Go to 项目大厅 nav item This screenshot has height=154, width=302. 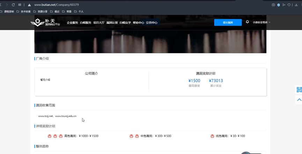[x=99, y=23]
